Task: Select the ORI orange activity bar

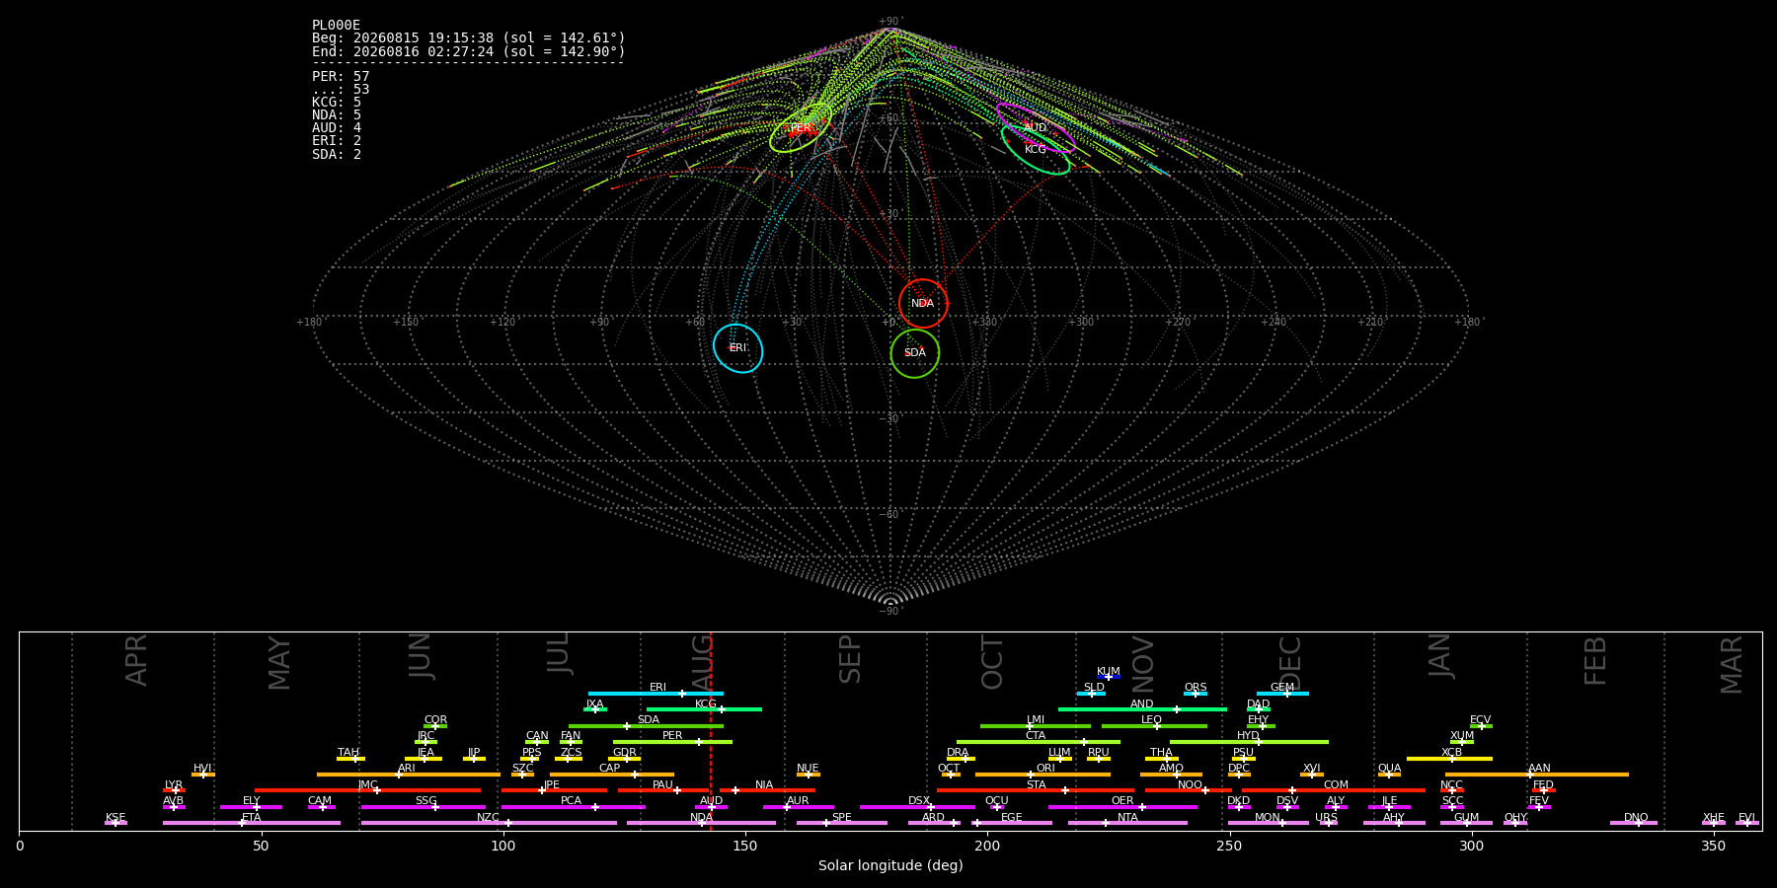Action: [x=1043, y=775]
